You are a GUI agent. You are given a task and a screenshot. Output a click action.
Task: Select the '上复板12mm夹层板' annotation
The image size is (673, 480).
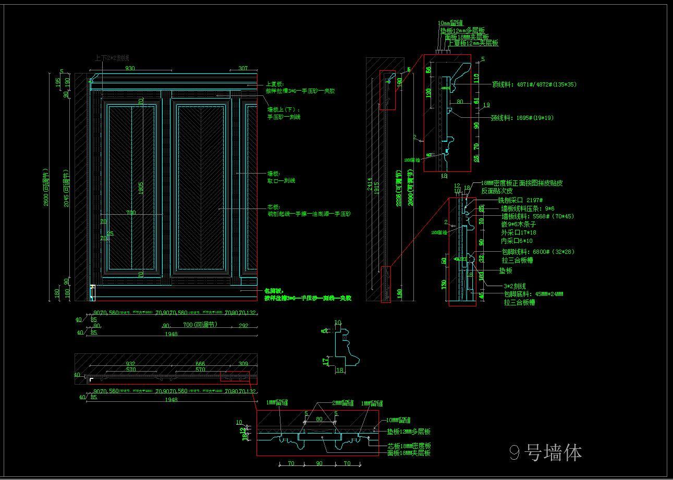pyautogui.click(x=473, y=43)
